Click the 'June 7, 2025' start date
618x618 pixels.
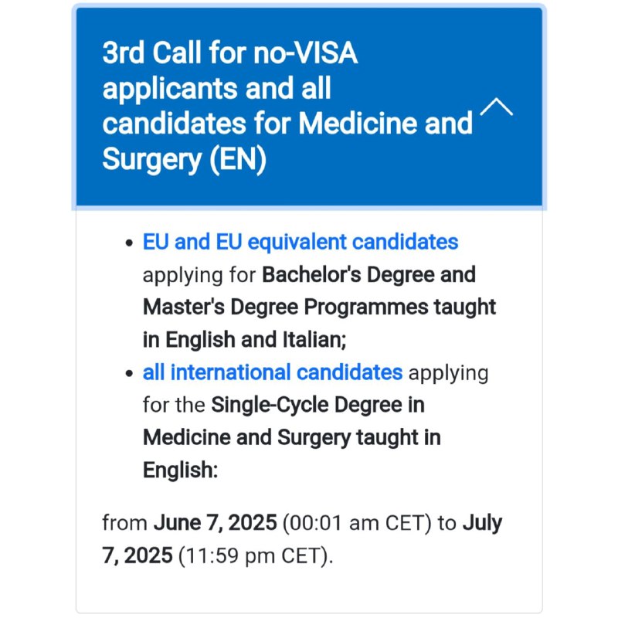[x=216, y=523]
